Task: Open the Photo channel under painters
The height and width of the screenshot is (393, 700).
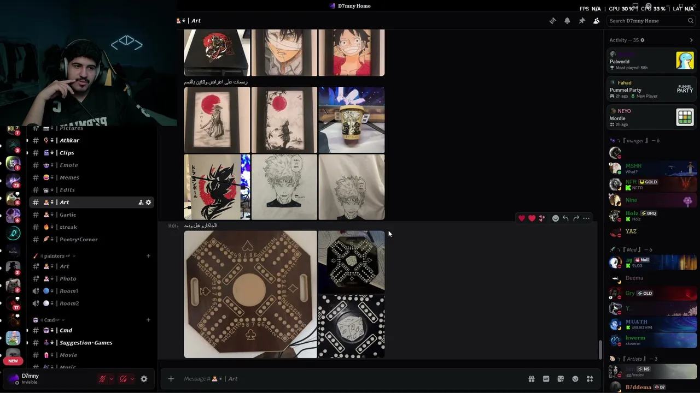Action: tap(91, 279)
